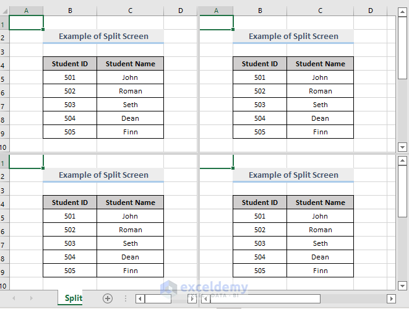The image size is (409, 309).
Task: Click the 'Roman' cell in upper-left pane
Action: click(130, 91)
